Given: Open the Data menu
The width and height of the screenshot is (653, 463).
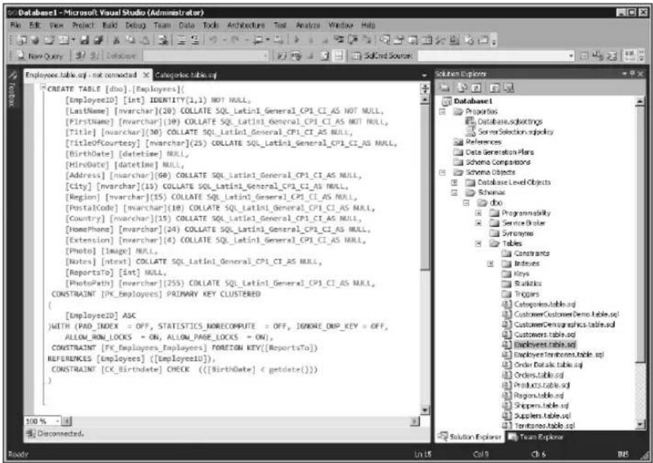Looking at the screenshot, I should pos(186,25).
